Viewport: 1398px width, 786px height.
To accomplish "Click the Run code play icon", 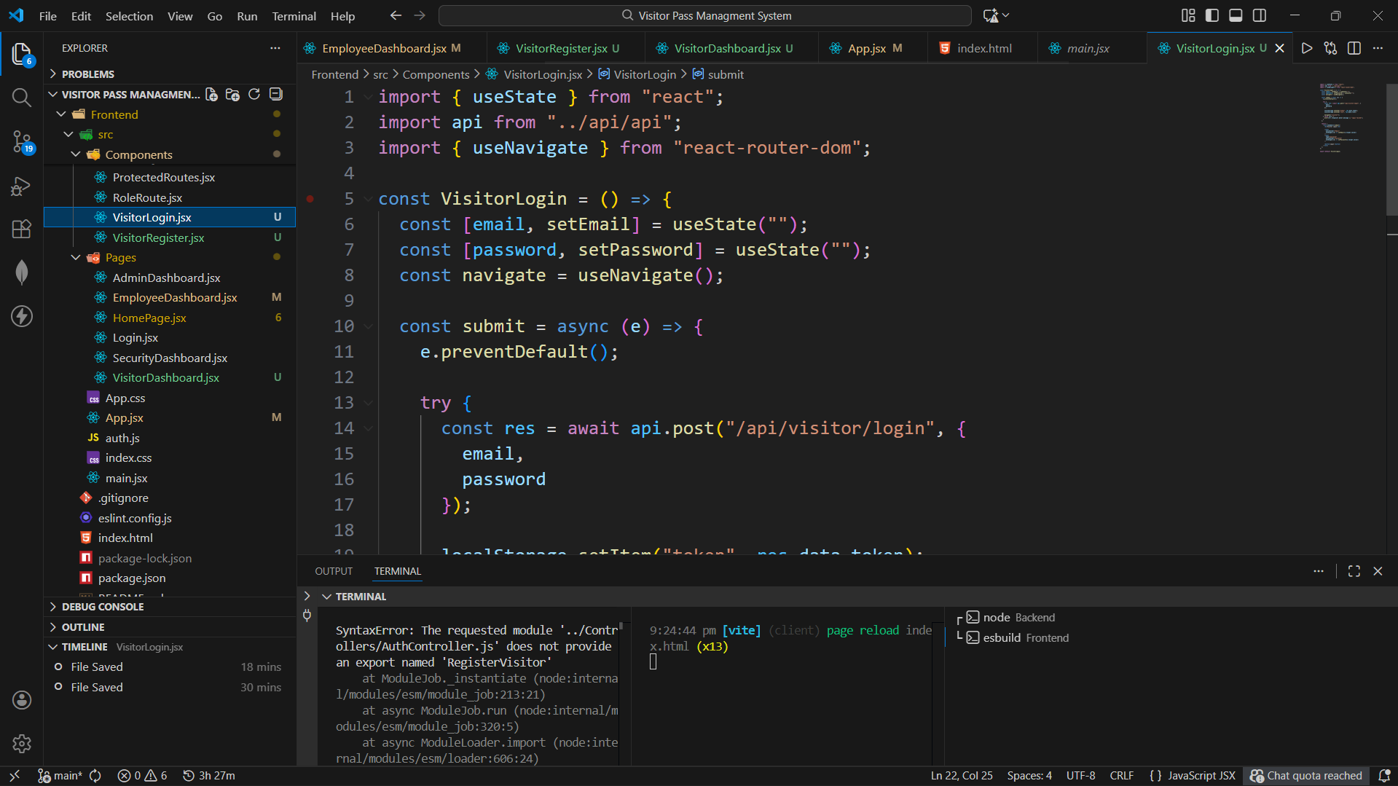I will [1307, 48].
